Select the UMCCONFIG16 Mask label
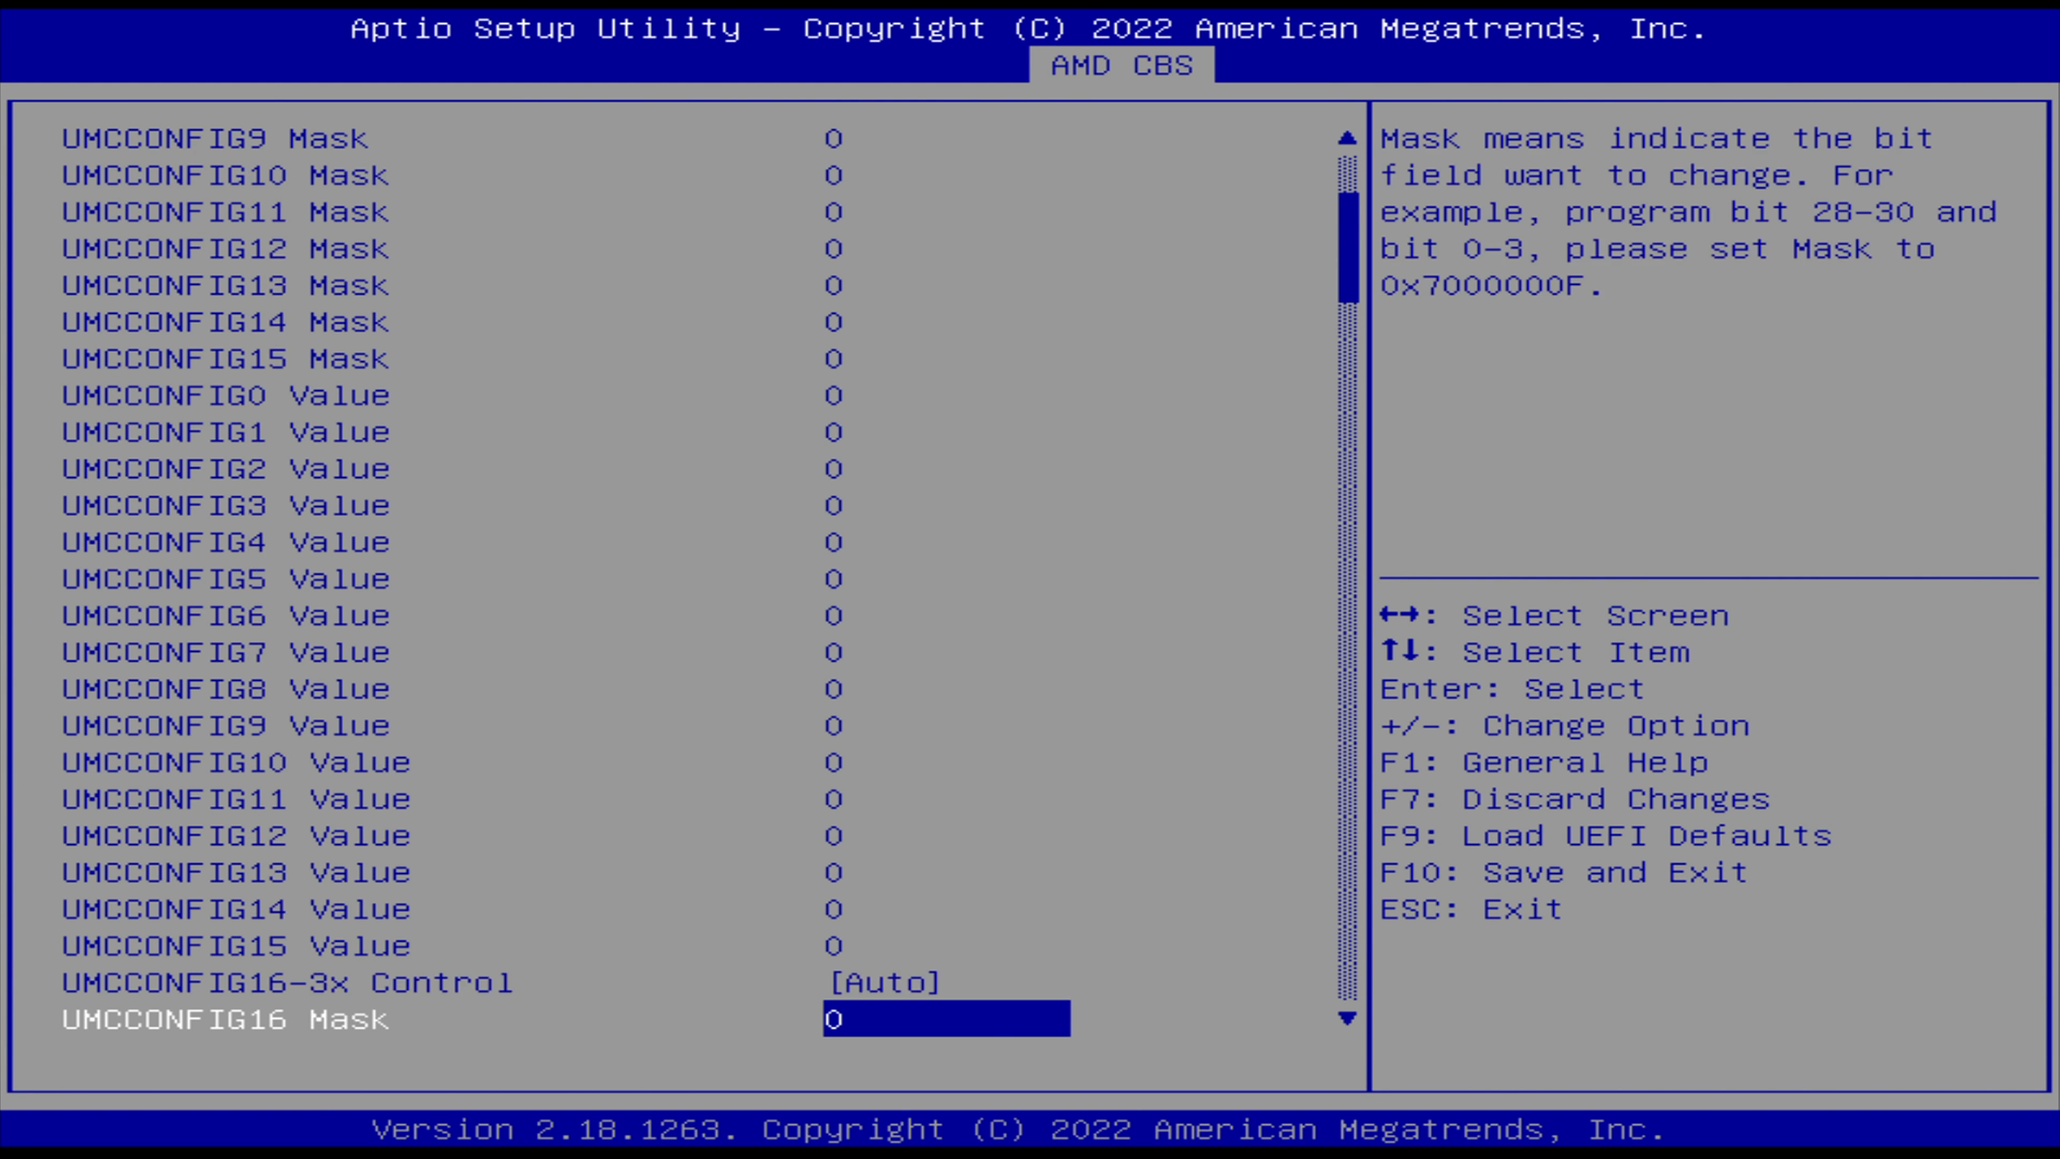 [x=225, y=1019]
